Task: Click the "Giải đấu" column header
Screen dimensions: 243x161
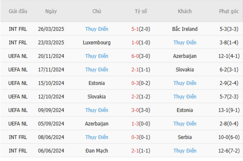Action: [18, 11]
